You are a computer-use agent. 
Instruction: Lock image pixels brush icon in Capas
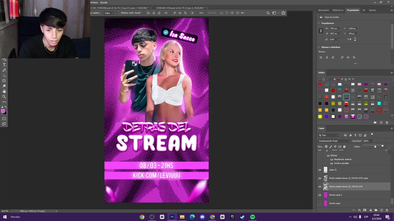331,146
